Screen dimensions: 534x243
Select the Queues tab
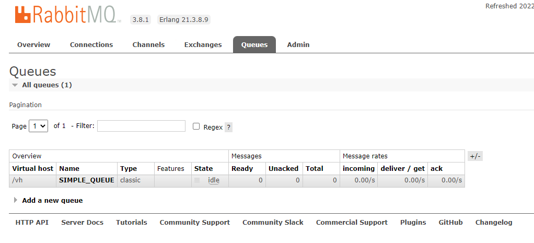pyautogui.click(x=254, y=44)
